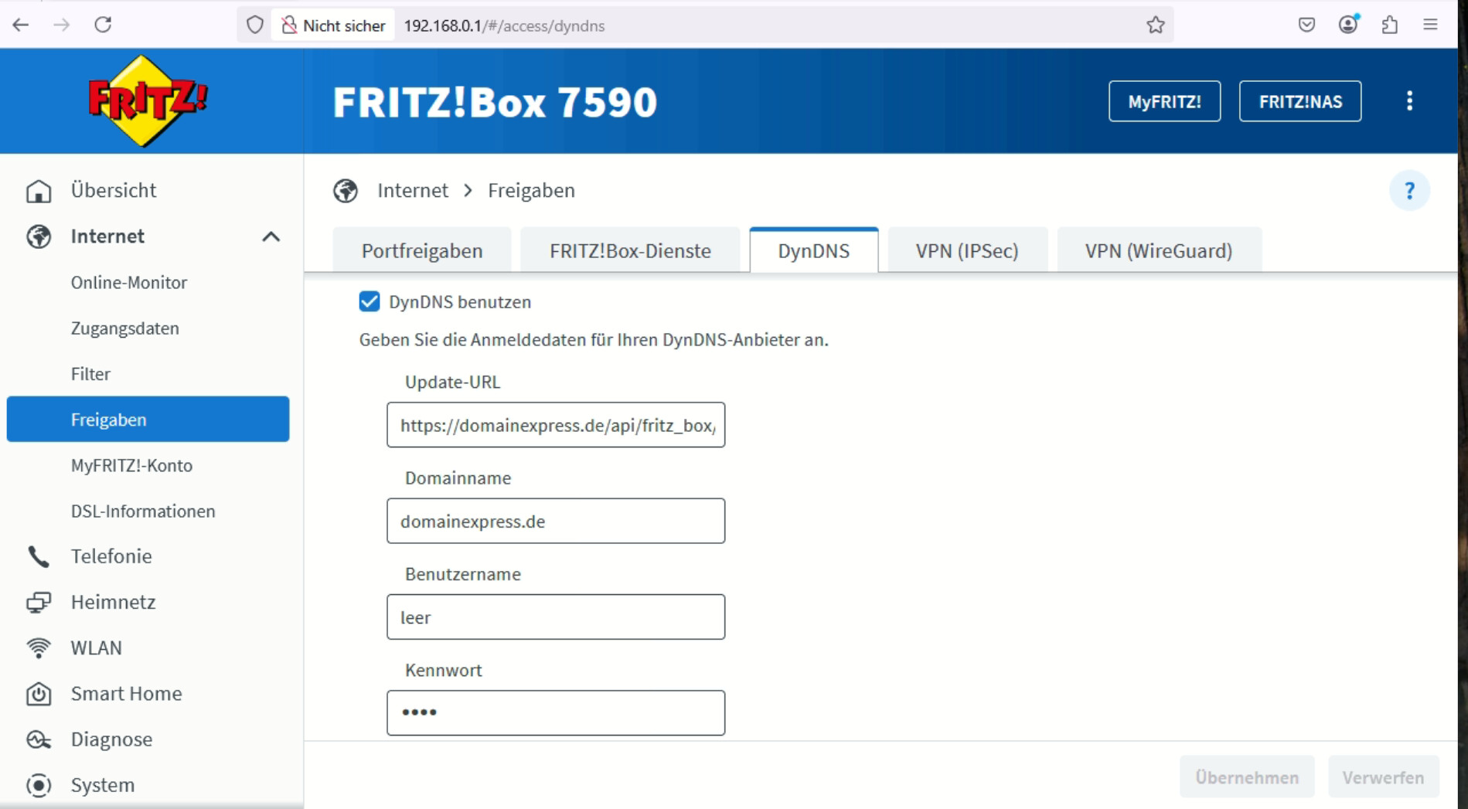
Task: Switch to the VPN (IPSec) tab
Action: pos(967,250)
